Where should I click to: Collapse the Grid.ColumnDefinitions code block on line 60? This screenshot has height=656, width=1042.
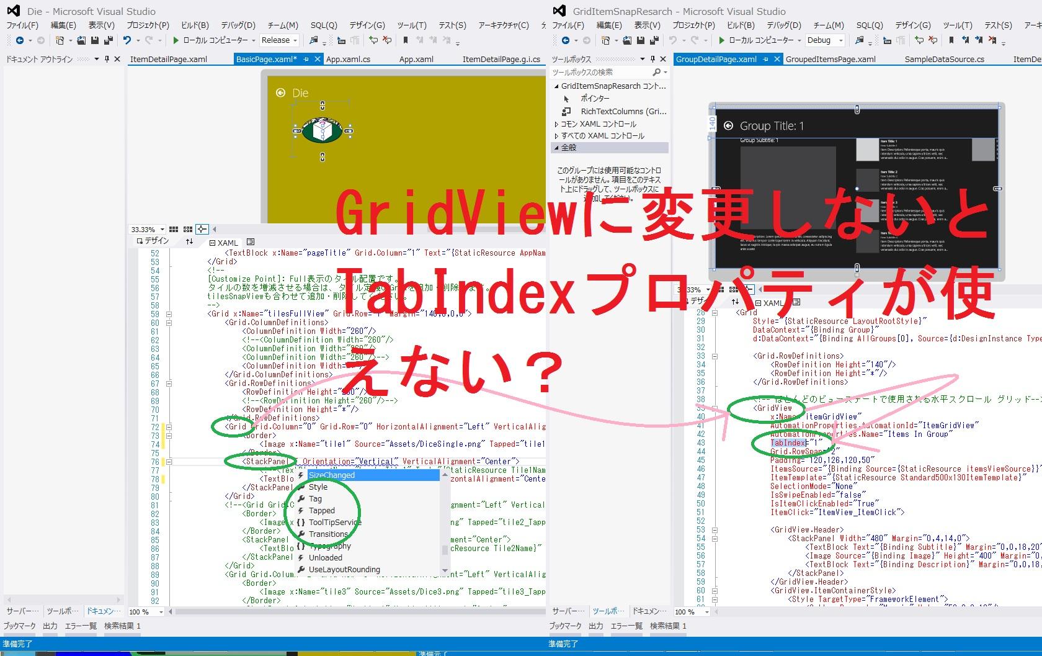point(168,323)
